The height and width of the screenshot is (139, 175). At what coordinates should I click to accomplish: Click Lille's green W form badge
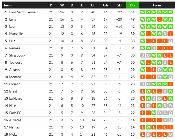pyautogui.click(x=143, y=41)
